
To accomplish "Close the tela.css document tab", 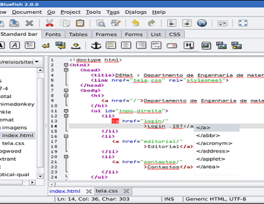I will click(127, 191).
